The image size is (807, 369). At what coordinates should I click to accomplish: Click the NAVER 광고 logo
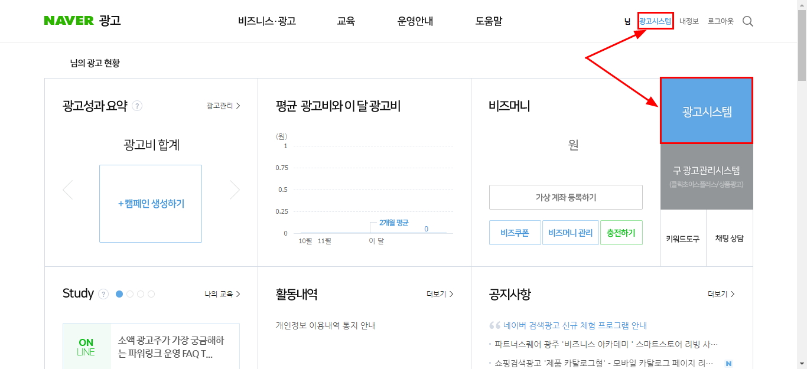[82, 21]
